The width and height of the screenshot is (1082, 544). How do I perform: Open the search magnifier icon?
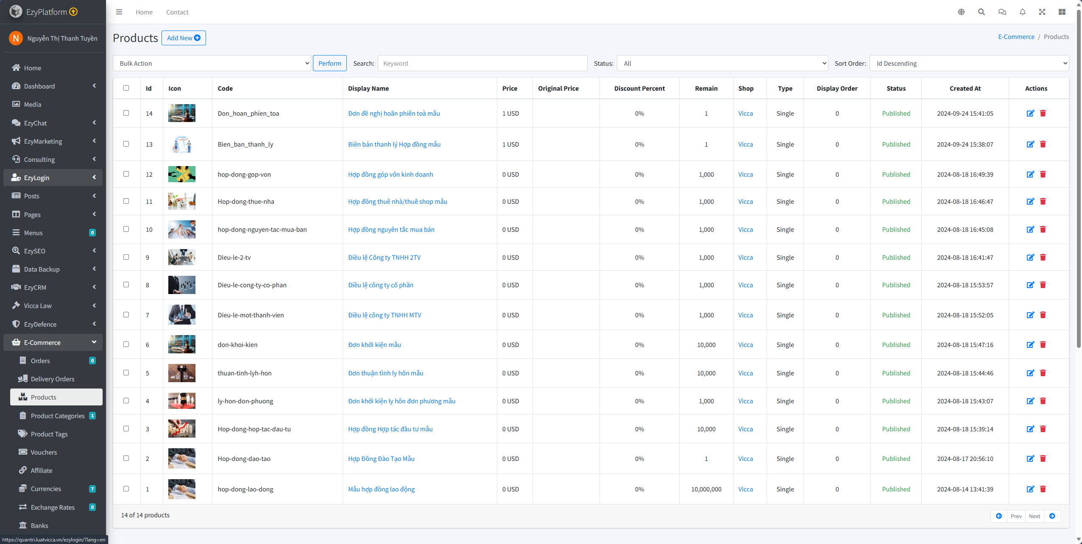pos(981,12)
